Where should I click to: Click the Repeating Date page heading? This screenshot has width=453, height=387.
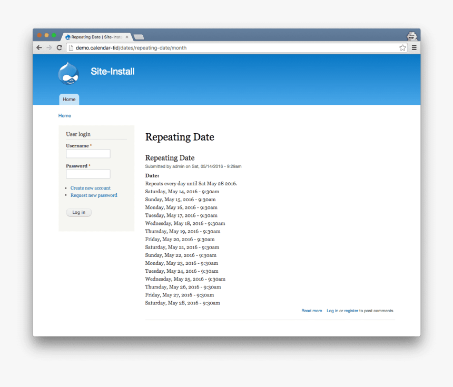(x=180, y=137)
